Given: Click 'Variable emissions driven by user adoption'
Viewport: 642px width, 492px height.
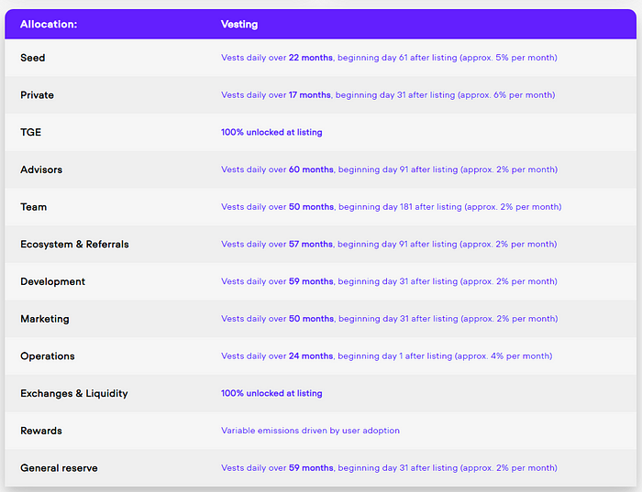Looking at the screenshot, I should 310,431.
